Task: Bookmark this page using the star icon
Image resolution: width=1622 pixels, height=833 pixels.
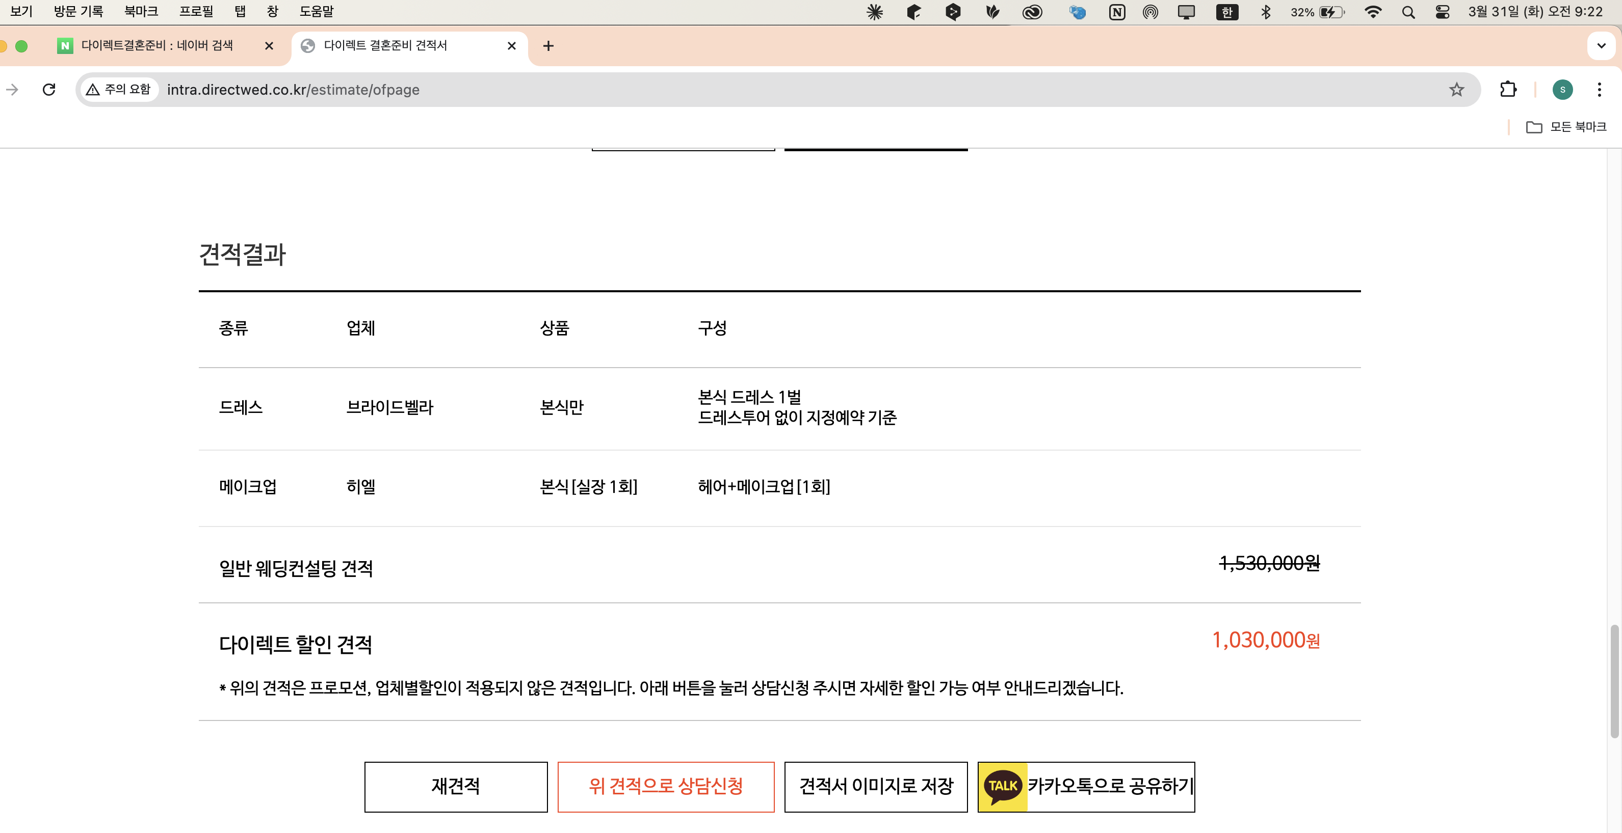Action: tap(1456, 89)
